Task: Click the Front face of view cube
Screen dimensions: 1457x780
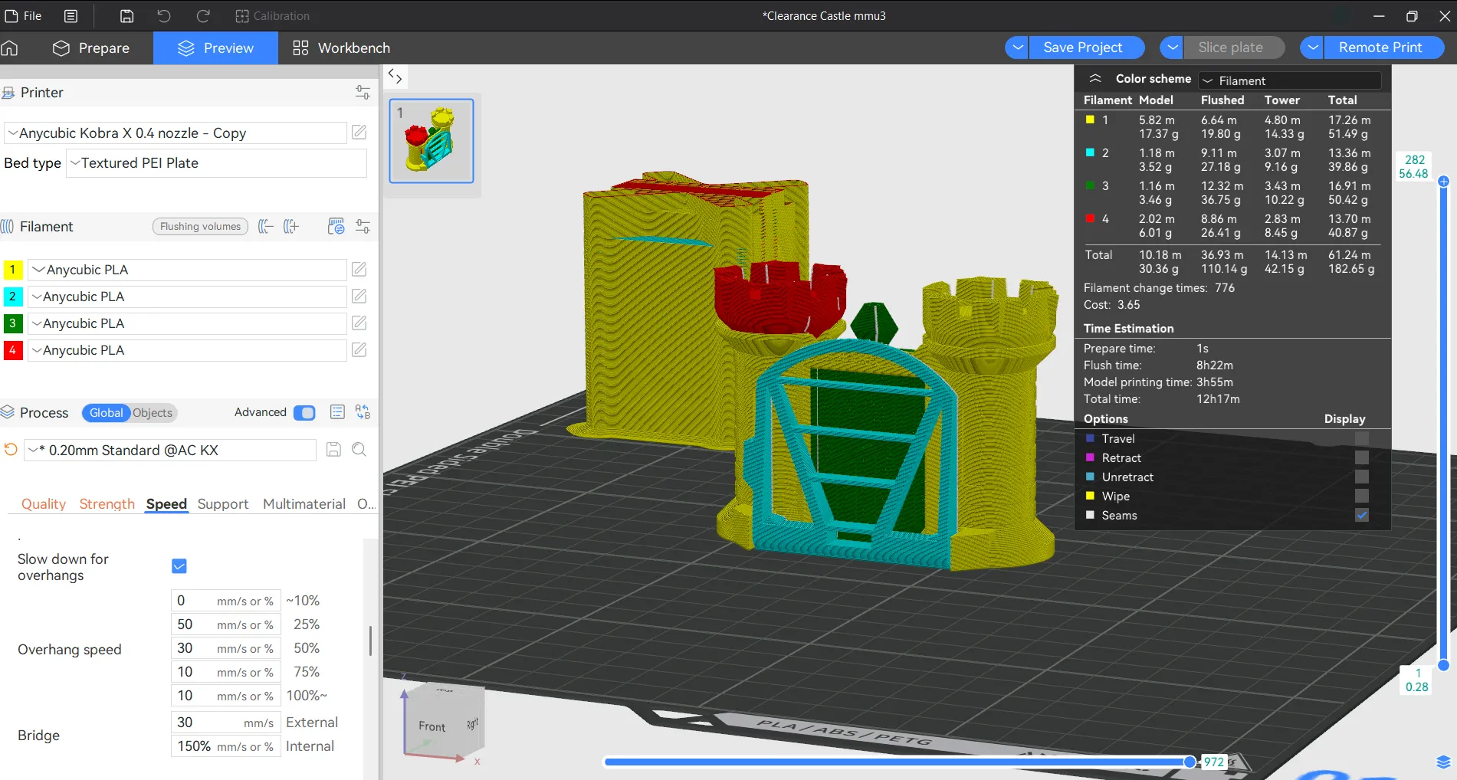Action: pyautogui.click(x=432, y=726)
